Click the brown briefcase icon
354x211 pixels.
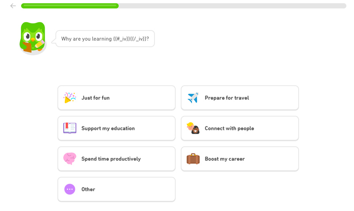coord(193,159)
